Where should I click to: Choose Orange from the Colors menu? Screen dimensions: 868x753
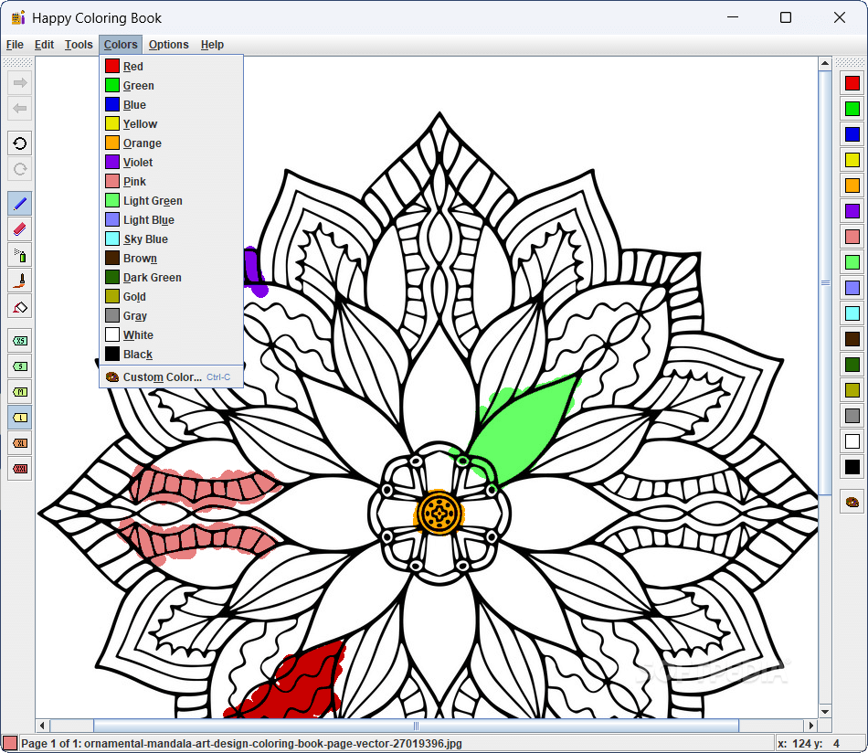tap(171, 143)
